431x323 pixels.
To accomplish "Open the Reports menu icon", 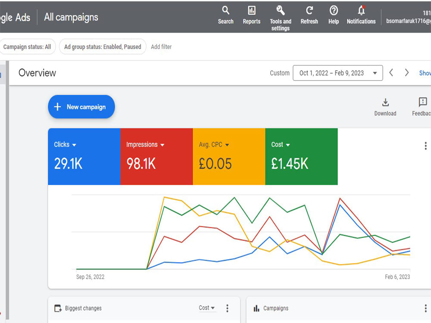I will [x=252, y=15].
